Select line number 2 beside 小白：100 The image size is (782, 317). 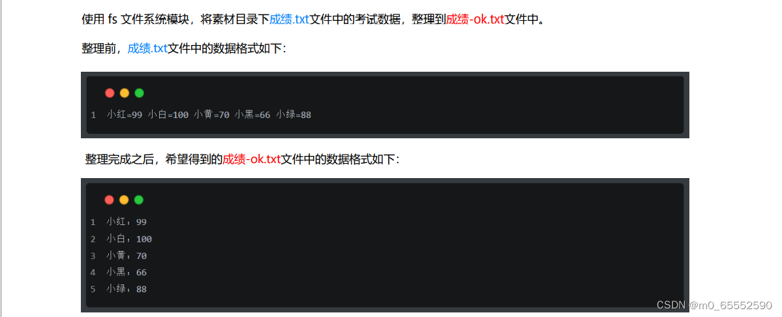93,239
